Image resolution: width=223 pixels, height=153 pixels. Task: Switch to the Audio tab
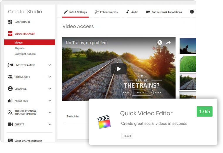(132, 12)
